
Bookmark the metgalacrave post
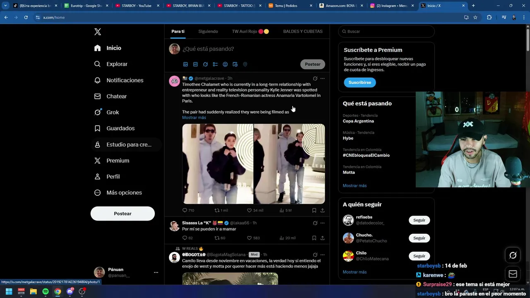click(314, 210)
